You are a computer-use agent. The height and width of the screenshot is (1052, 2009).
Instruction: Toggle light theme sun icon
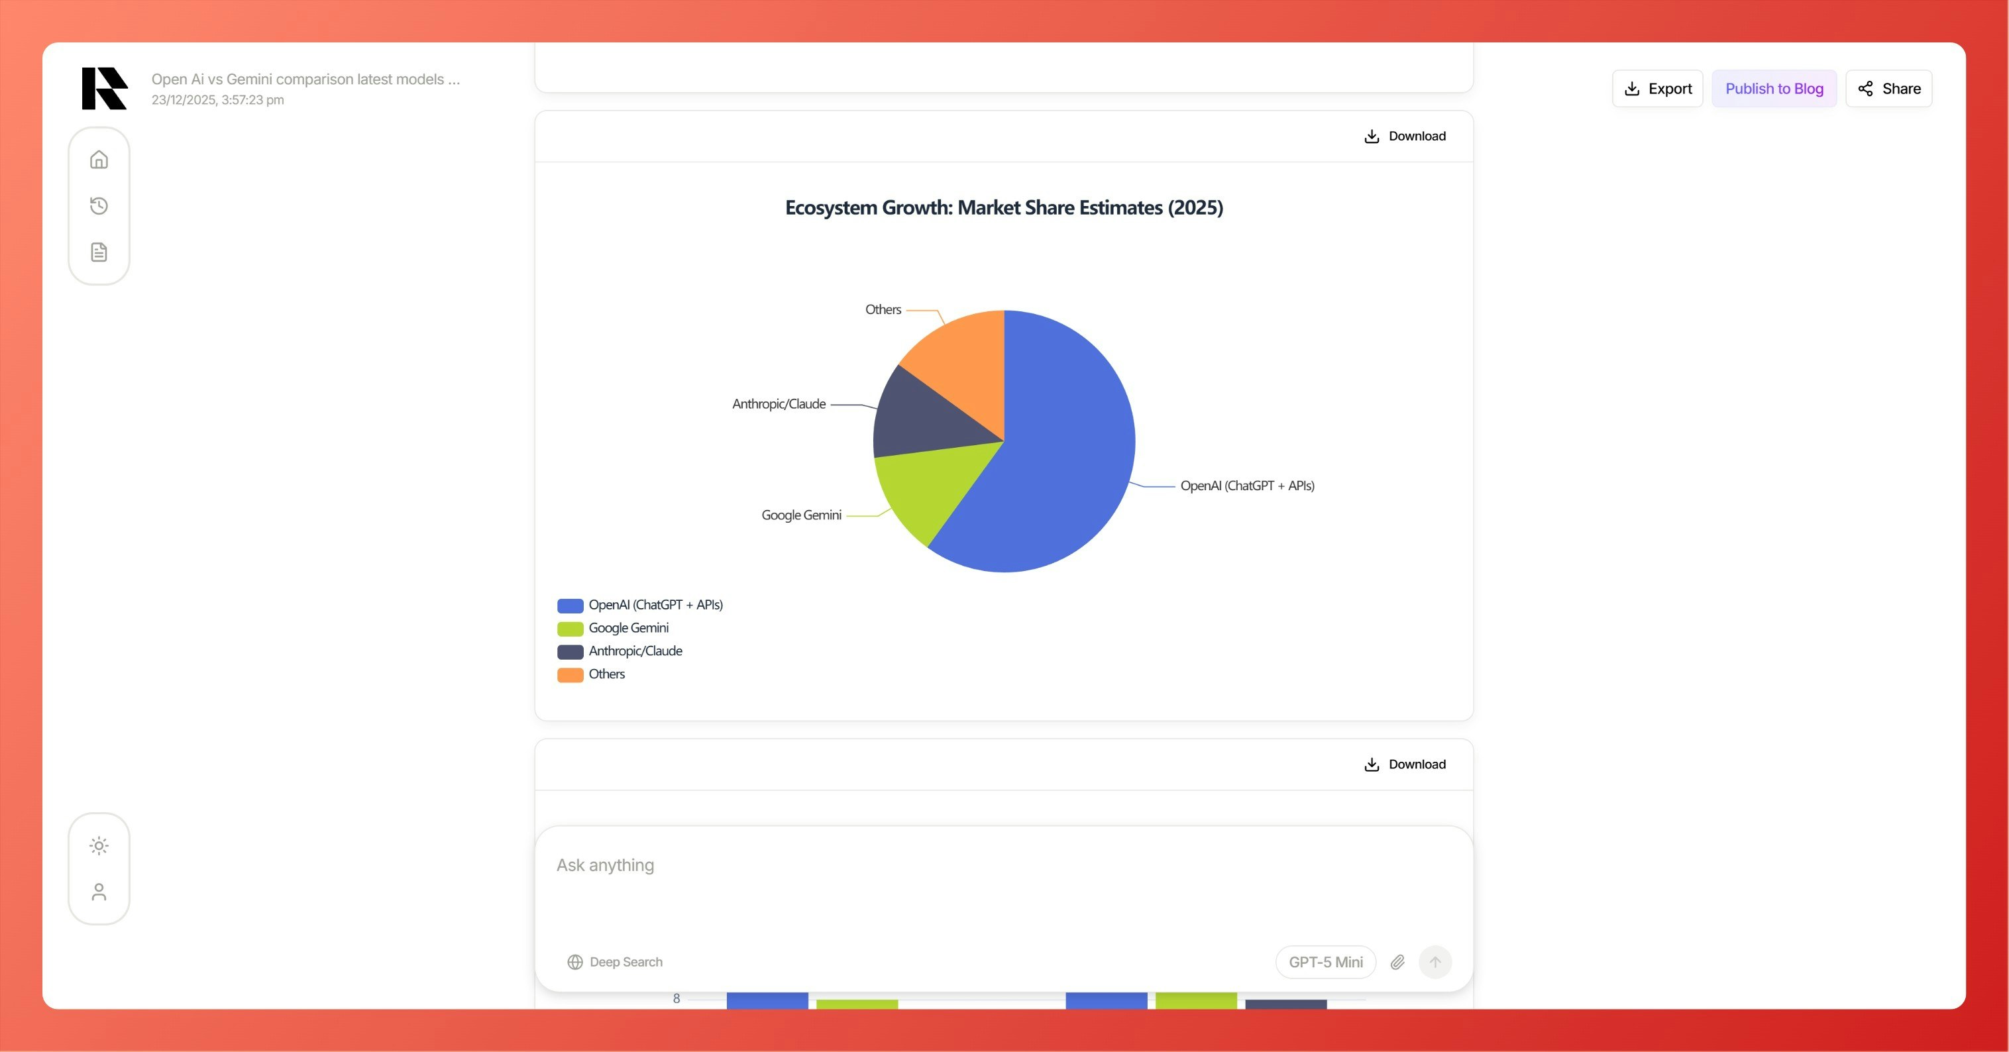99,845
